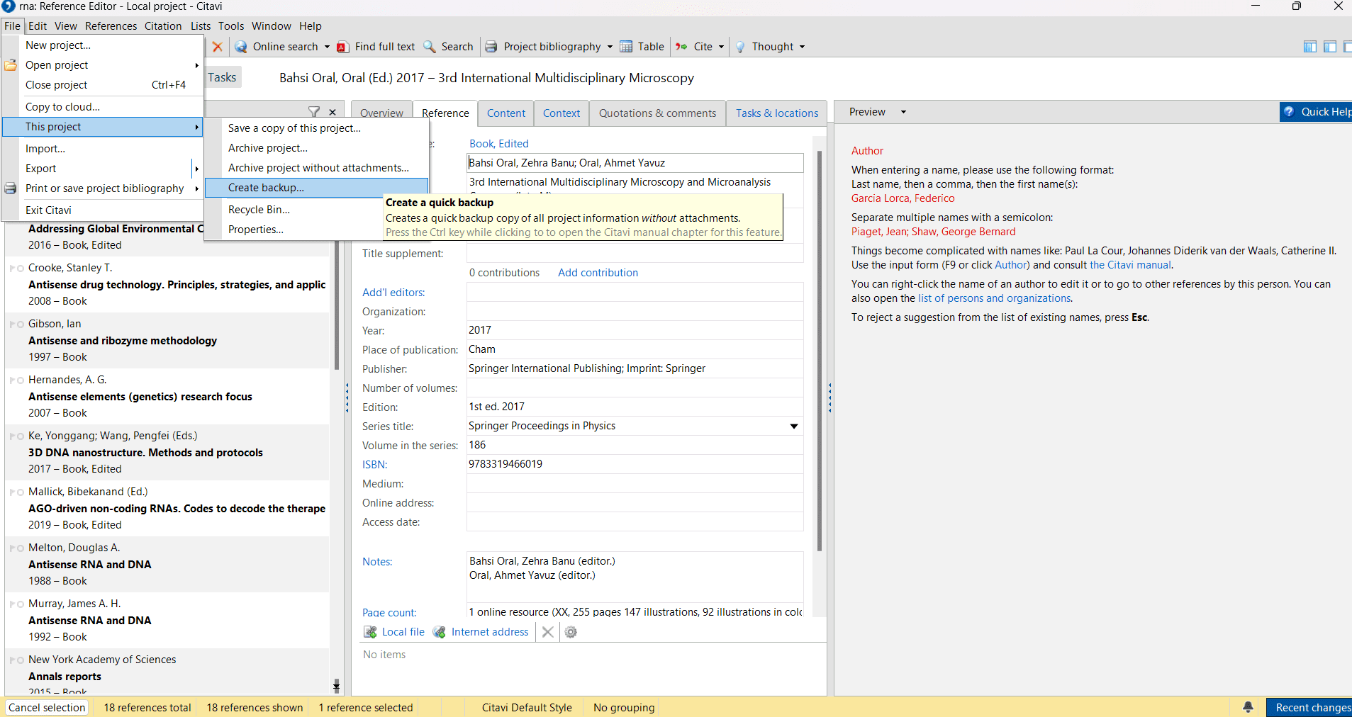Open the Preview pane dropdown arrow
1352x717 pixels.
pyautogui.click(x=903, y=112)
